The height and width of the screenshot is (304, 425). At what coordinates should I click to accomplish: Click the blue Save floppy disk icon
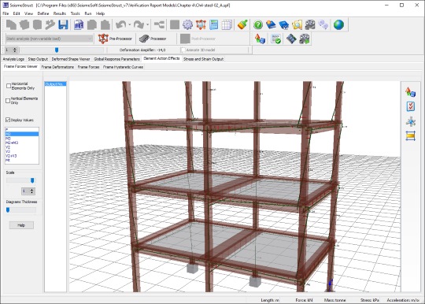(x=63, y=24)
